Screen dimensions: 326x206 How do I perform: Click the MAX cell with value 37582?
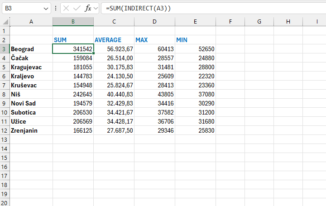[154, 112]
